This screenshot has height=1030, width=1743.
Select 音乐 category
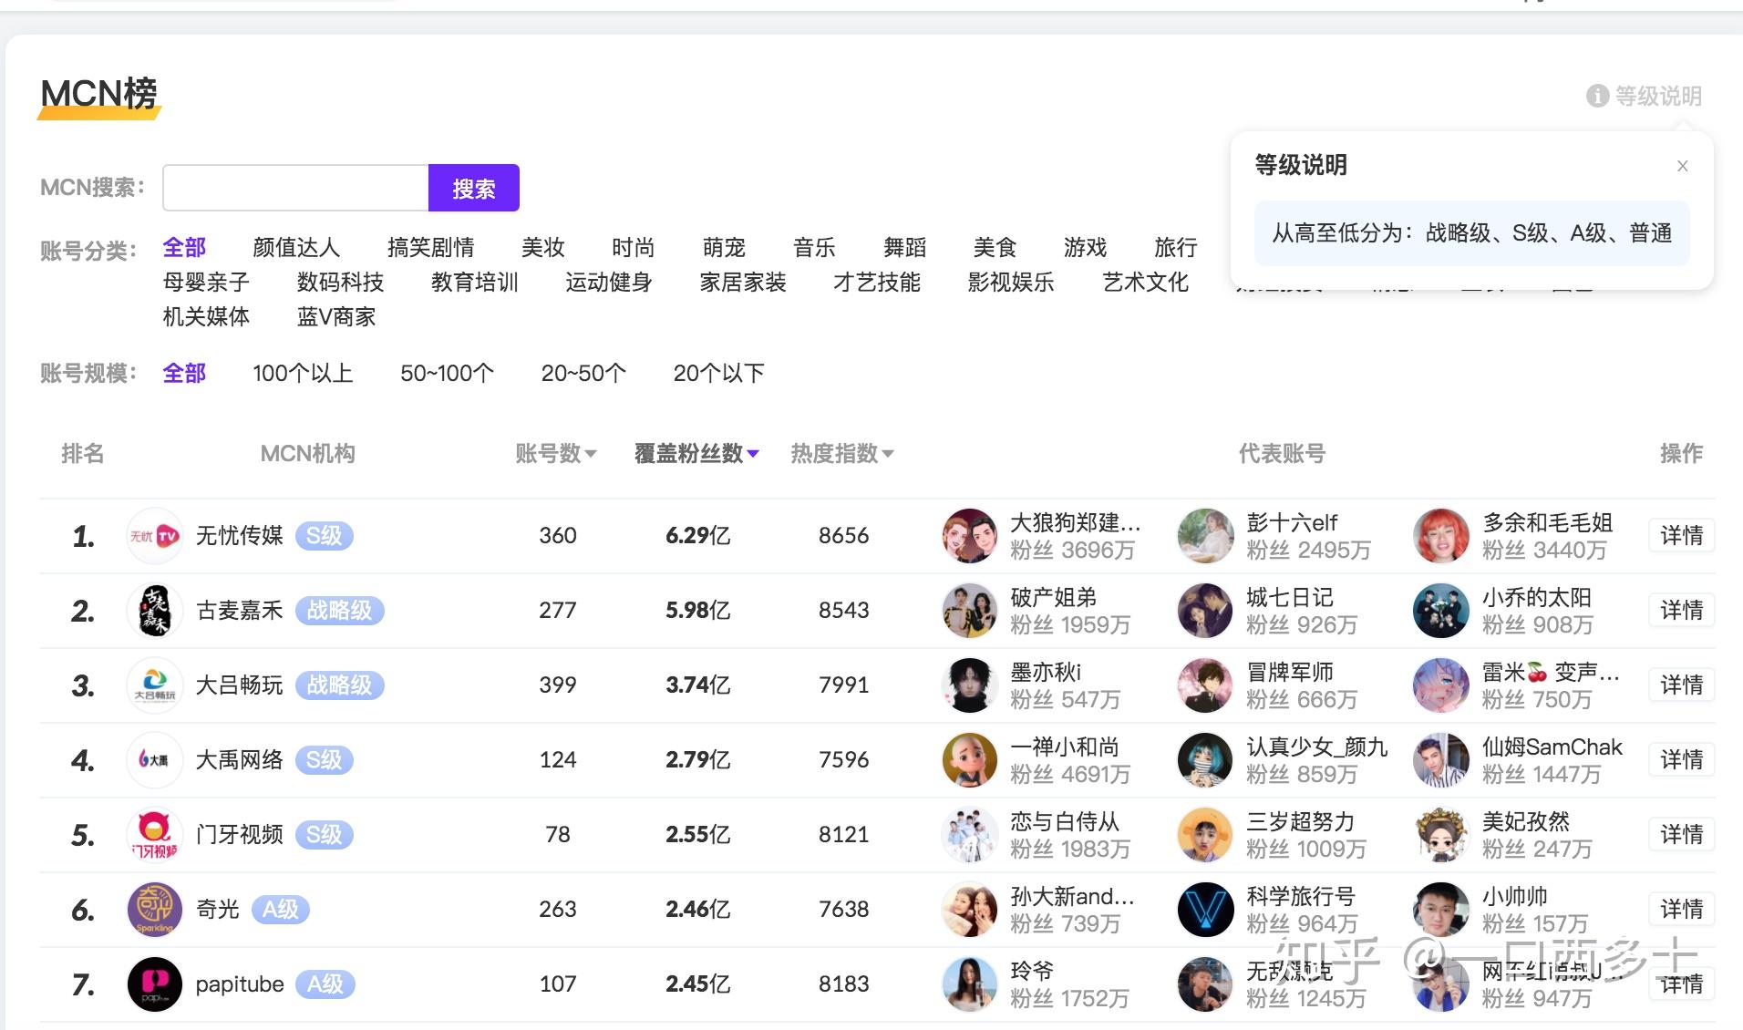click(814, 247)
